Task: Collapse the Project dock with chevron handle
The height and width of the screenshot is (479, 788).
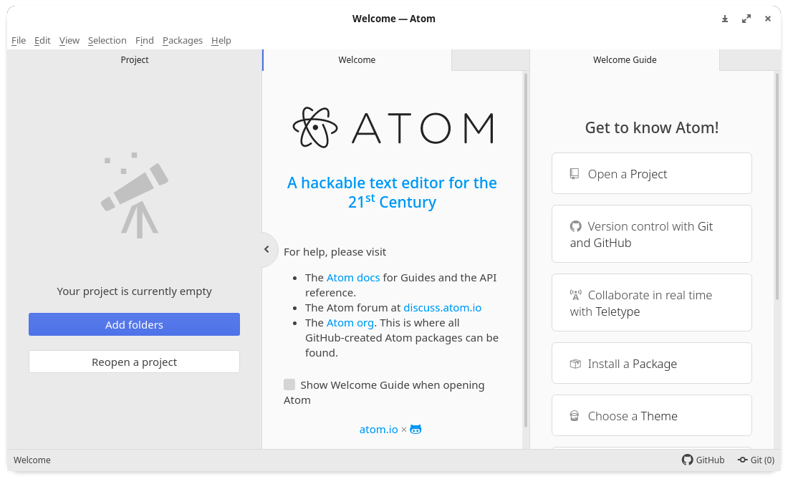Action: [x=267, y=249]
